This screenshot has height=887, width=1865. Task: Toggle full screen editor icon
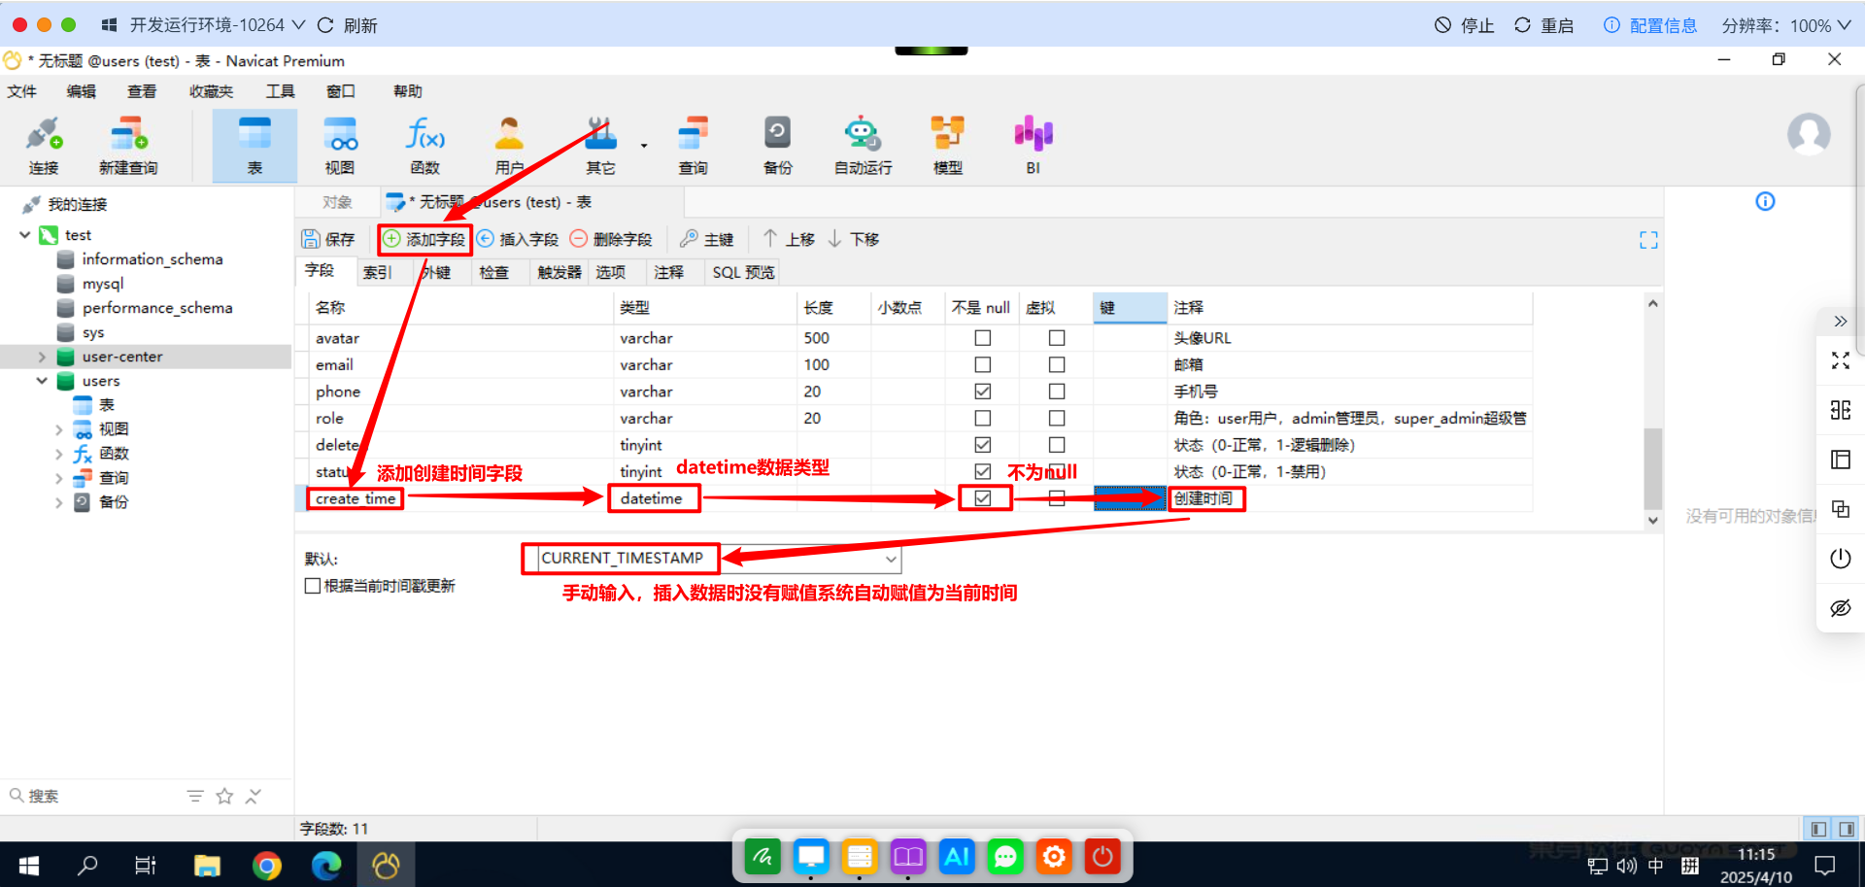[x=1648, y=240]
